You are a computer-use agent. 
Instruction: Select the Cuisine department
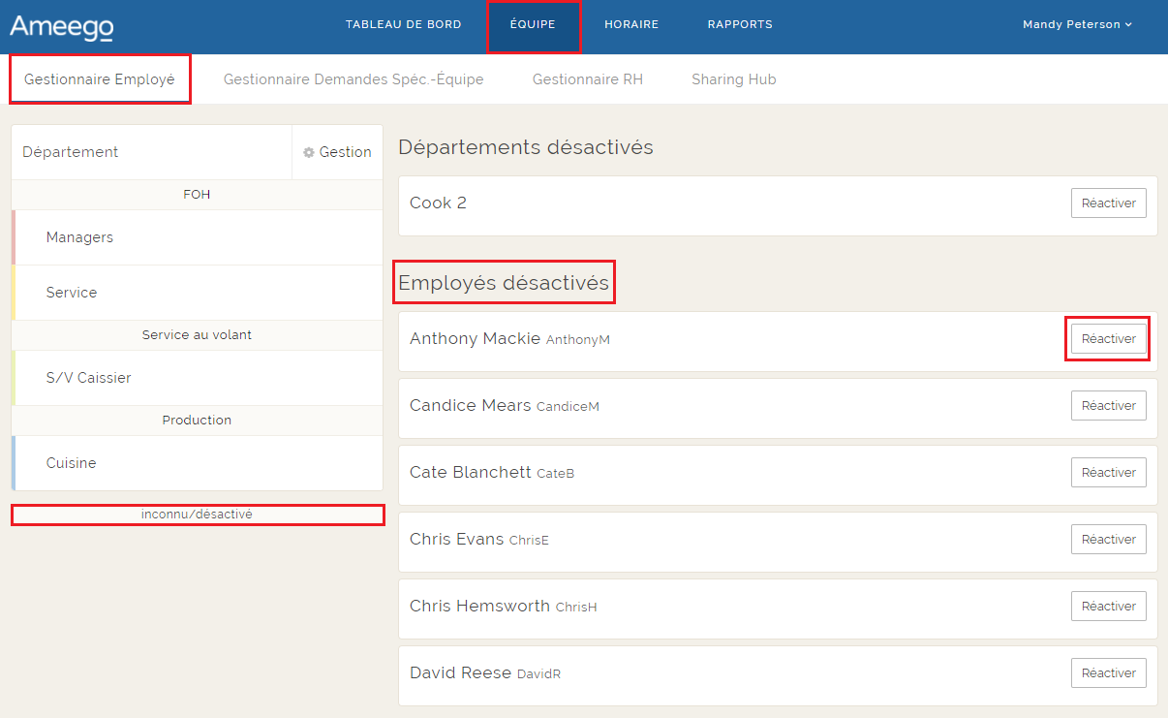point(72,463)
